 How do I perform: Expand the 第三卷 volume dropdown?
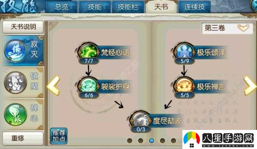[x=227, y=28]
